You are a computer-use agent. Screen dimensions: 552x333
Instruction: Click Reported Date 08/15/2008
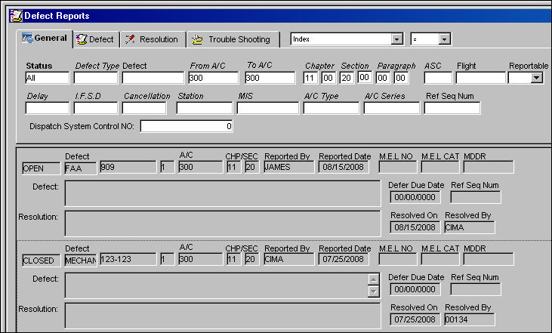(344, 167)
